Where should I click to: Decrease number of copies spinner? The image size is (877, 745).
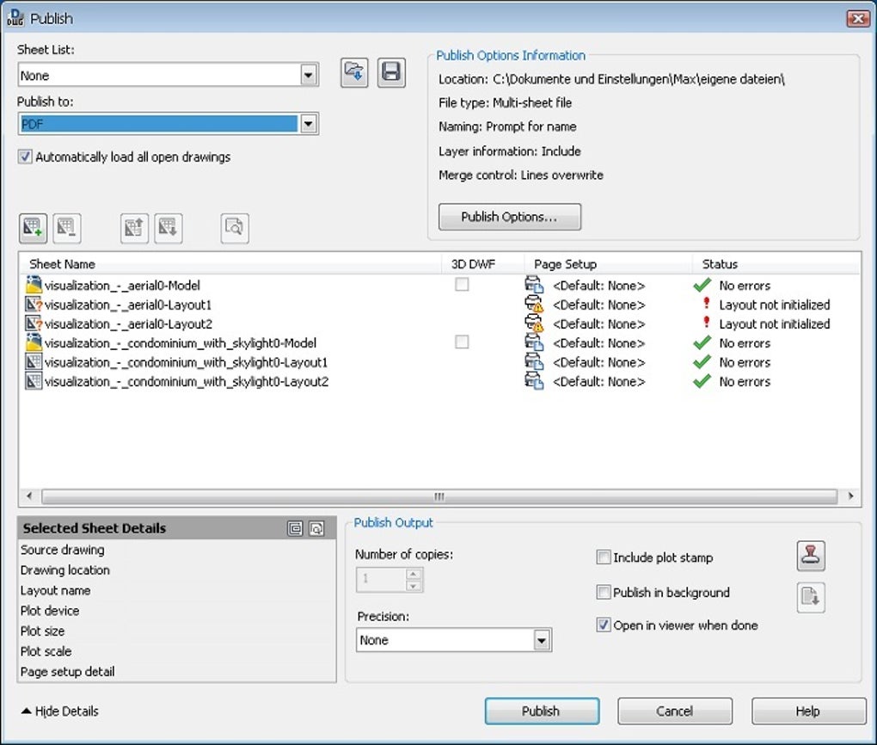(413, 586)
